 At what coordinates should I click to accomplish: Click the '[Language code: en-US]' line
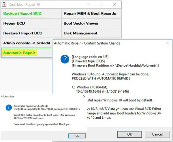tap(90, 57)
